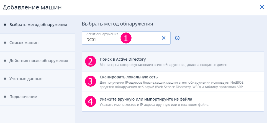This screenshot has height=123, width=267.
Task: Open the Список машин step
Action: [x=37, y=43]
